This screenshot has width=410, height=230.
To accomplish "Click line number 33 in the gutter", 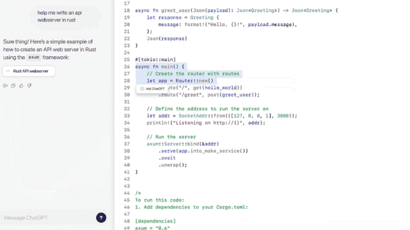I will (x=127, y=116).
